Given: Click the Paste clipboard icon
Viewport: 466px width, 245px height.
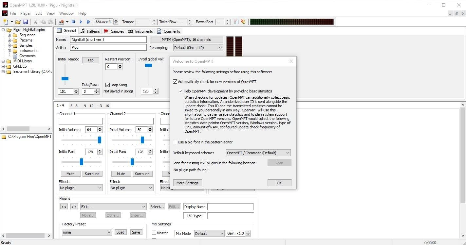Looking at the screenshot, I should (50, 22).
